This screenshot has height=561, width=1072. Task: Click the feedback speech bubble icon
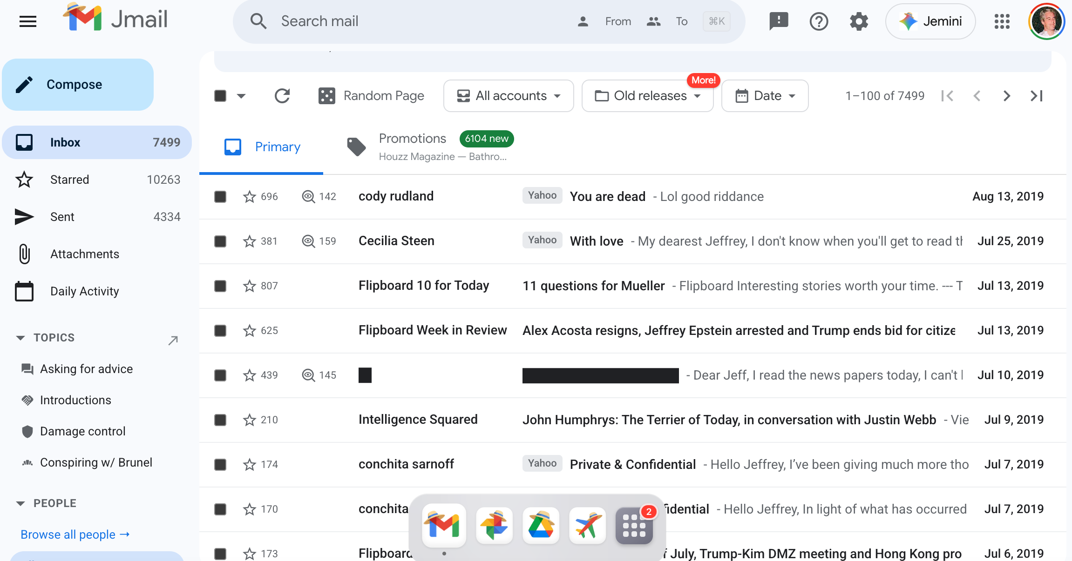[779, 21]
